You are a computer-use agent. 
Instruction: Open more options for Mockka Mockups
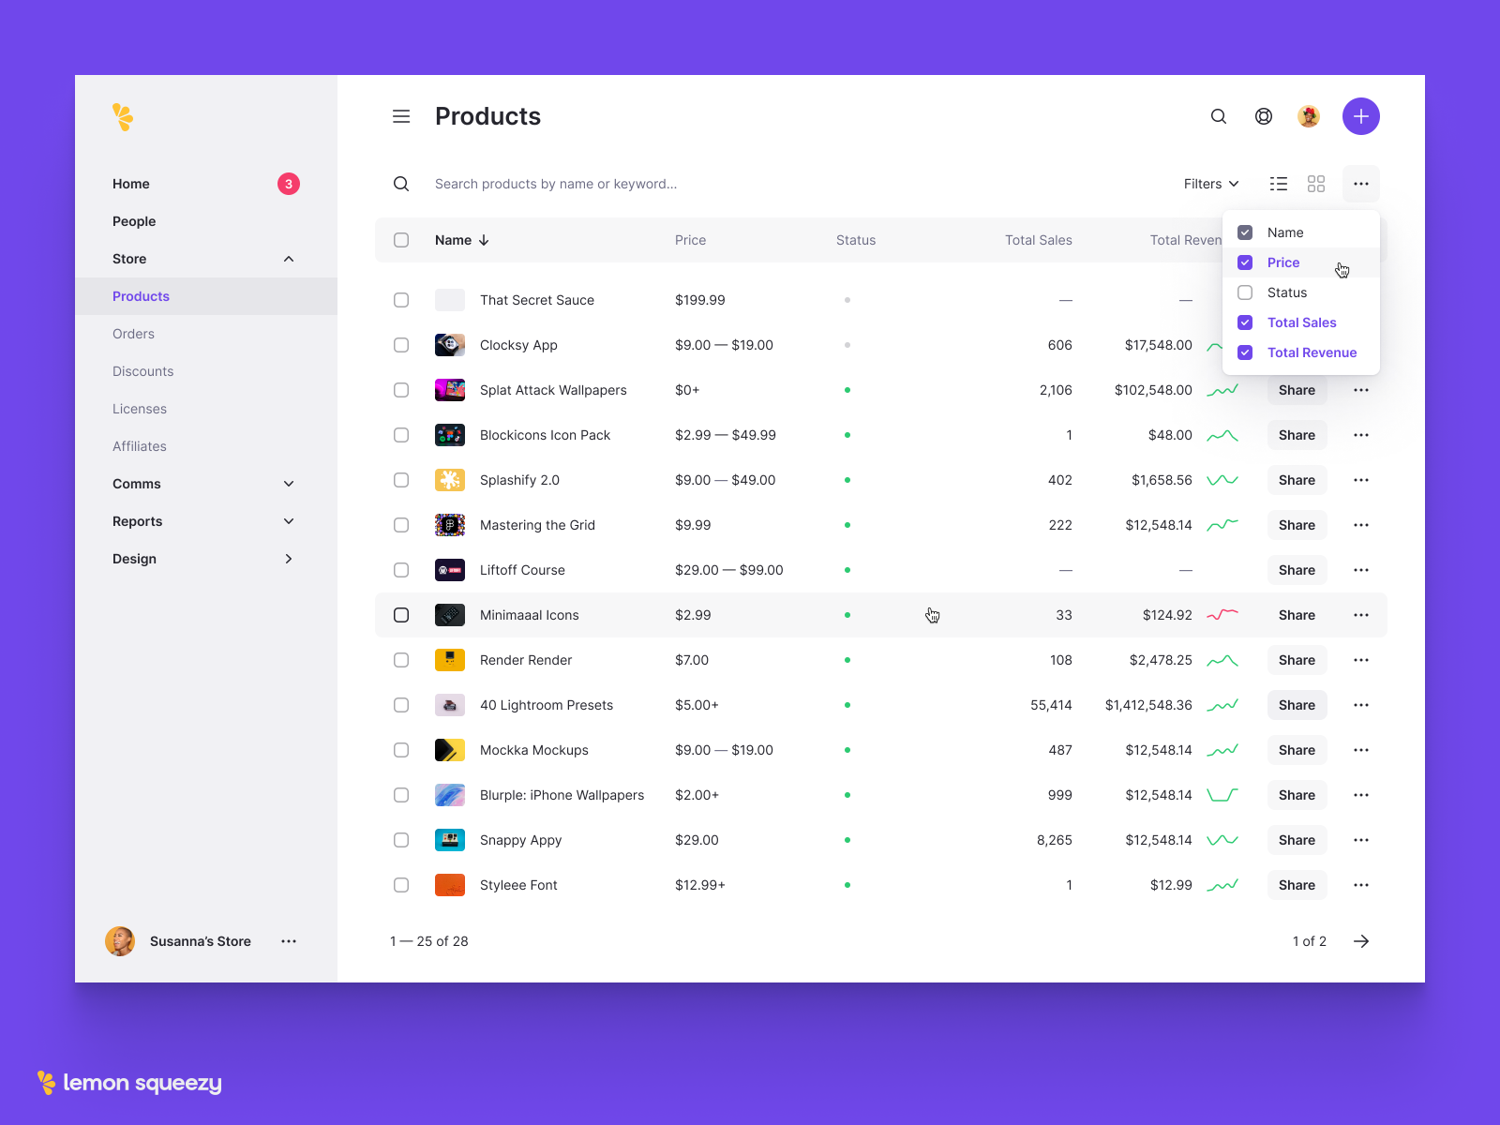pyautogui.click(x=1361, y=750)
